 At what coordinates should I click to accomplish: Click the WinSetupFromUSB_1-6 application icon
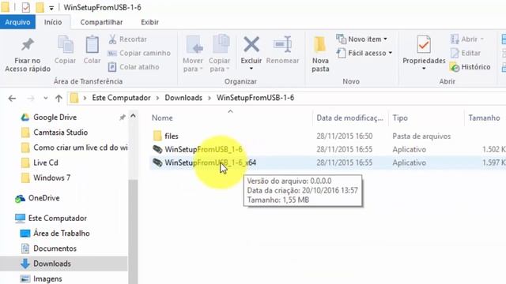[157, 149]
